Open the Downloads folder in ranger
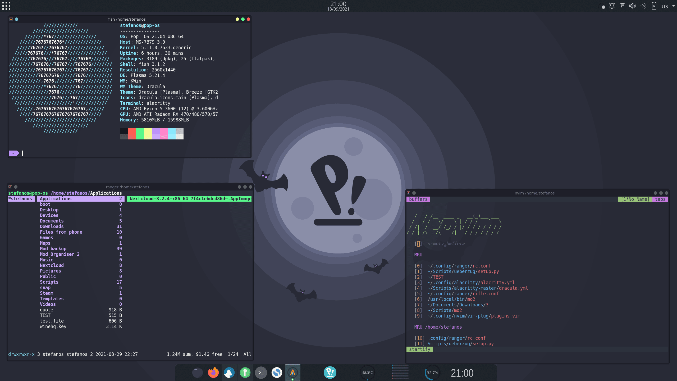This screenshot has width=677, height=381. pyautogui.click(x=52, y=226)
